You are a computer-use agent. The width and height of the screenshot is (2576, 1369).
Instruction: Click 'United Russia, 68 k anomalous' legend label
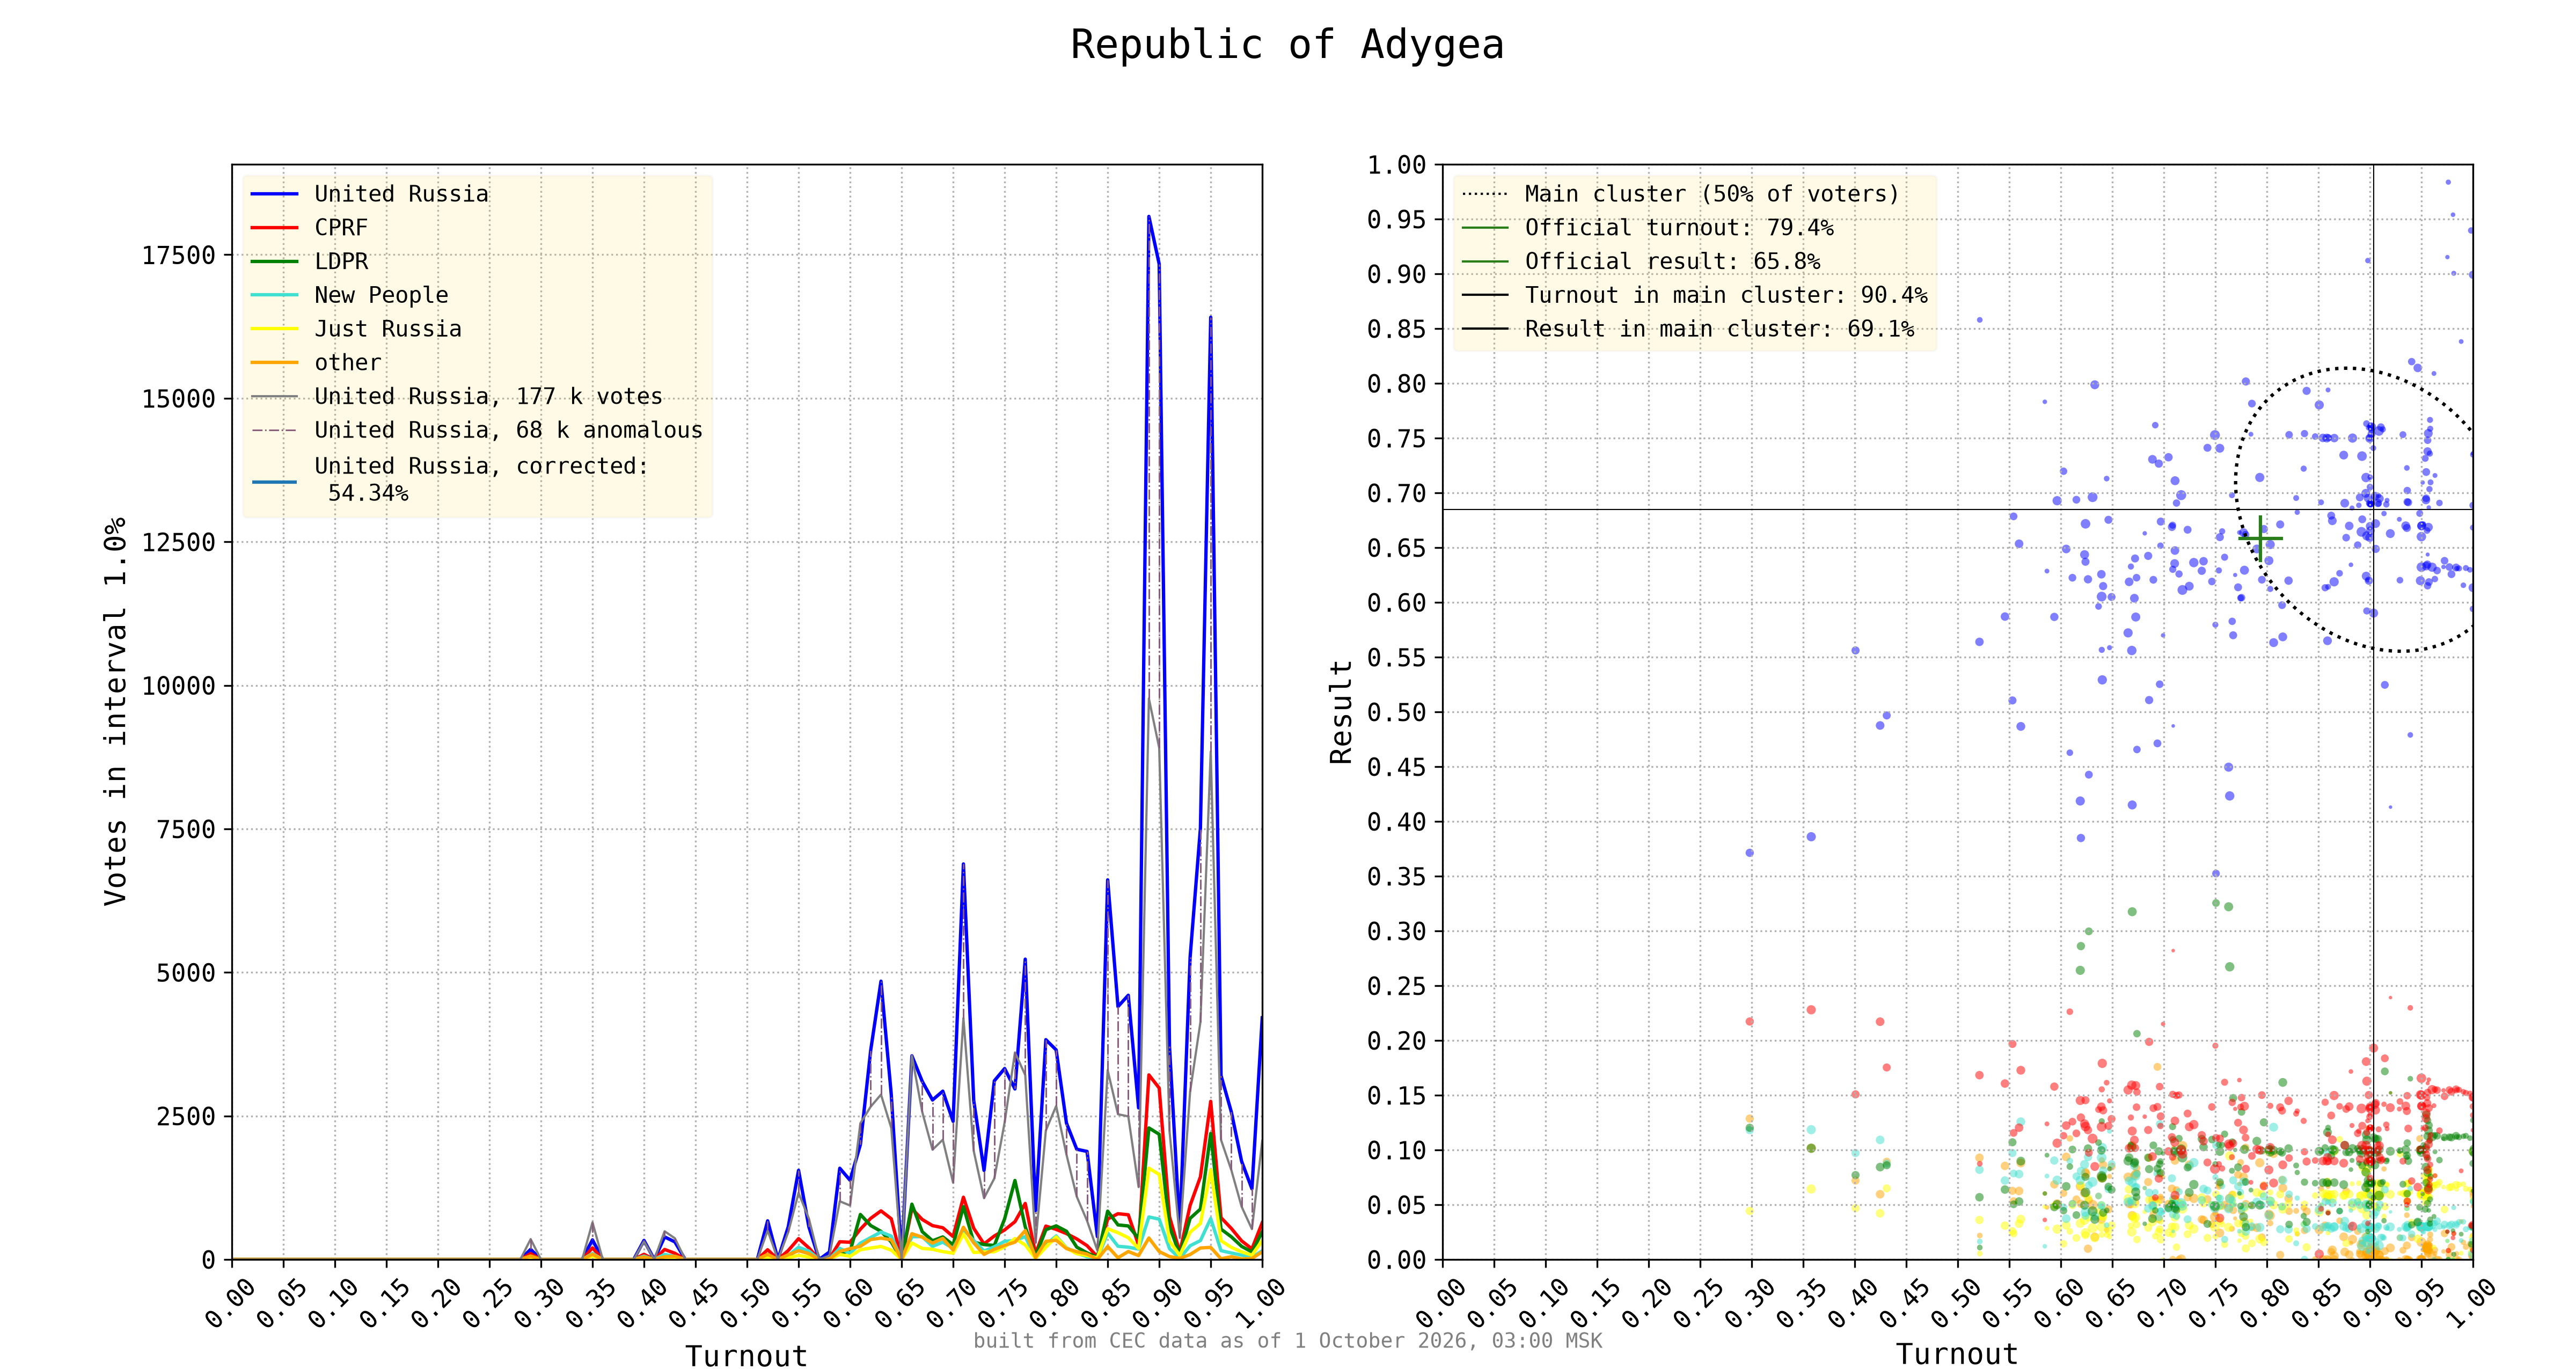pos(508,431)
